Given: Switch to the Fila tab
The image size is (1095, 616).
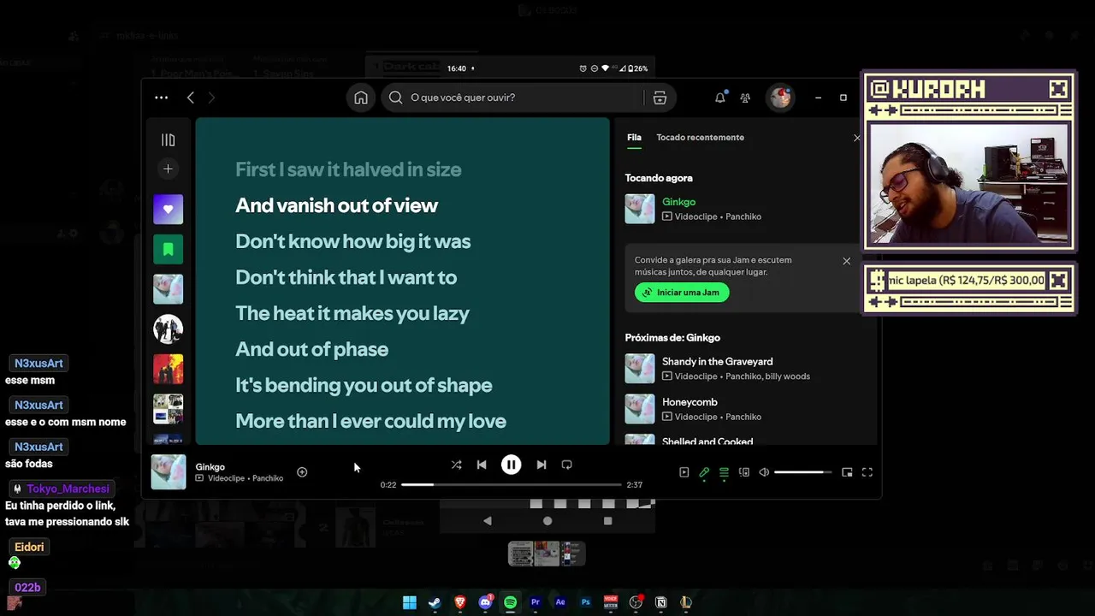Looking at the screenshot, I should click(x=634, y=137).
